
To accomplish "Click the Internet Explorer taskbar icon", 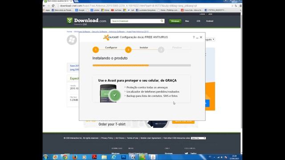I will pyautogui.click(x=114, y=157).
